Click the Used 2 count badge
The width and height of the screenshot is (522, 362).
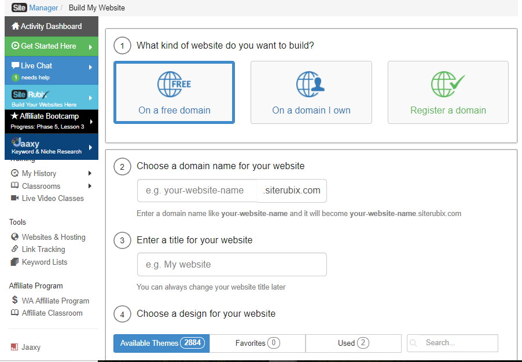click(x=363, y=343)
